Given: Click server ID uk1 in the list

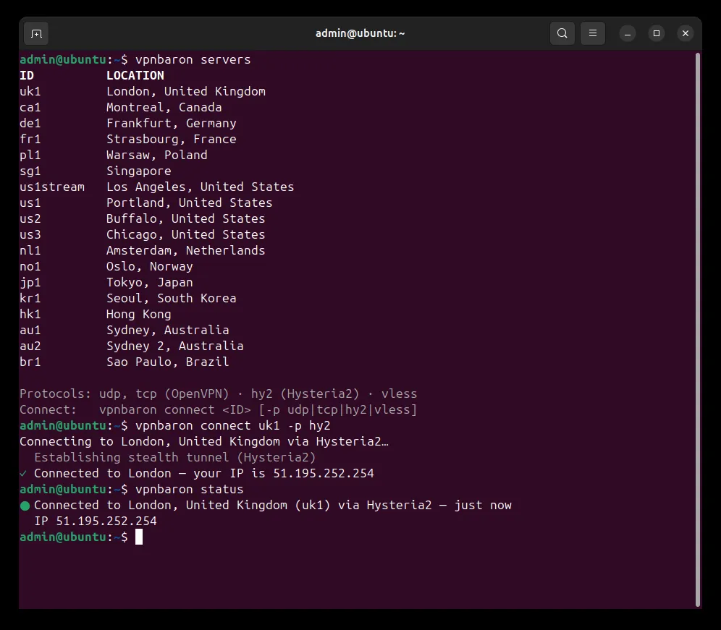Looking at the screenshot, I should 30,91.
